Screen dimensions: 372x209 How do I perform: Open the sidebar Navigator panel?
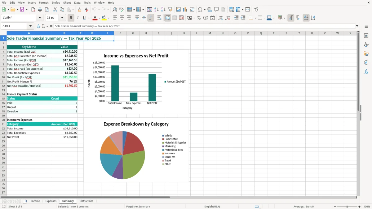point(366,63)
